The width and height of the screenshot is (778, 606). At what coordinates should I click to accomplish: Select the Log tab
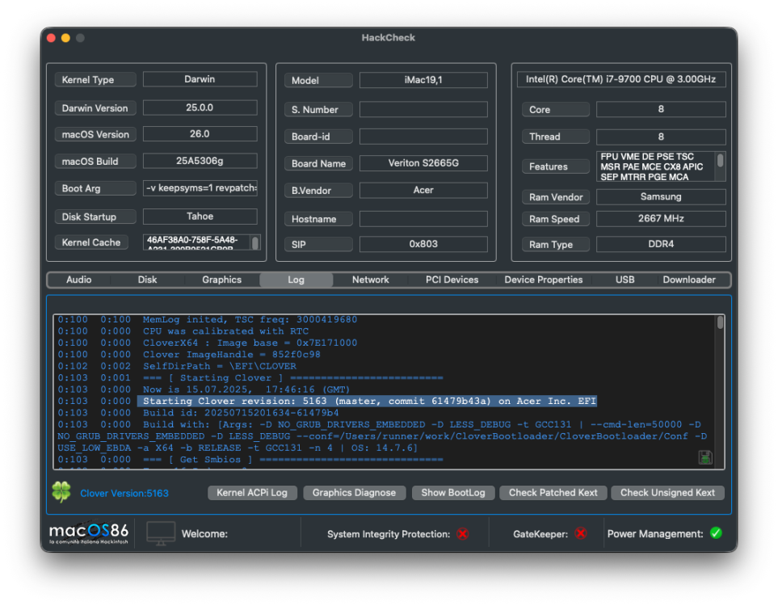296,280
